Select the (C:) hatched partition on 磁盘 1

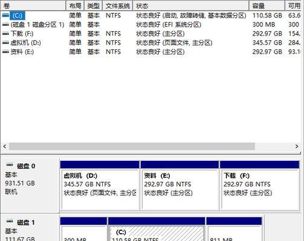click(x=157, y=229)
